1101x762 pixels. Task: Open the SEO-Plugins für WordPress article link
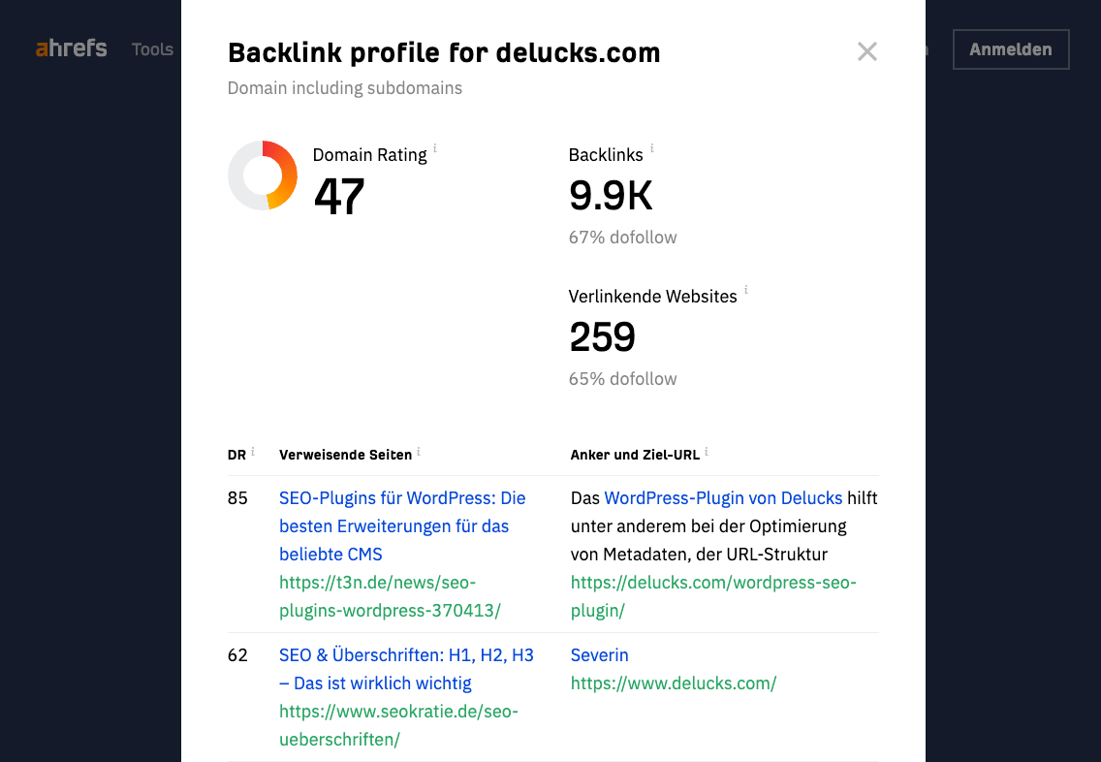402,526
